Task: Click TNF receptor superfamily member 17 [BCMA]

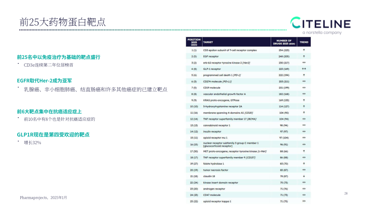Action: coord(230,119)
